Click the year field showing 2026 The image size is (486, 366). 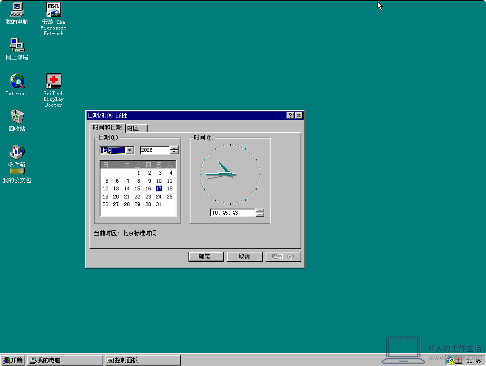pos(154,150)
